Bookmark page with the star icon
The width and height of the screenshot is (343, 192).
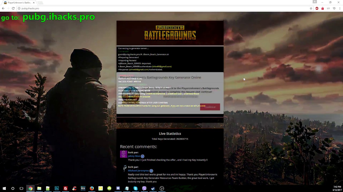[x=311, y=8]
